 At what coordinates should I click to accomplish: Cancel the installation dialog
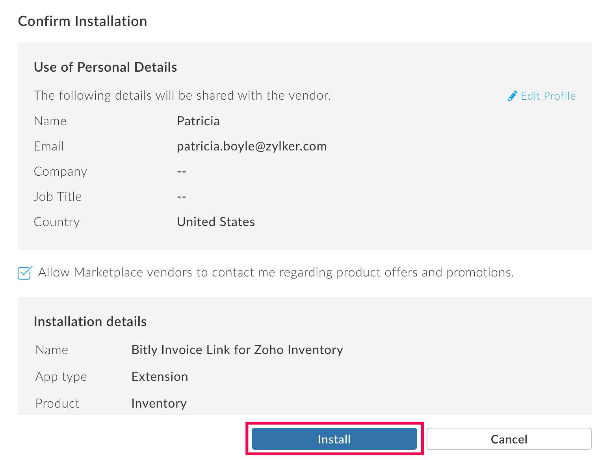click(509, 439)
